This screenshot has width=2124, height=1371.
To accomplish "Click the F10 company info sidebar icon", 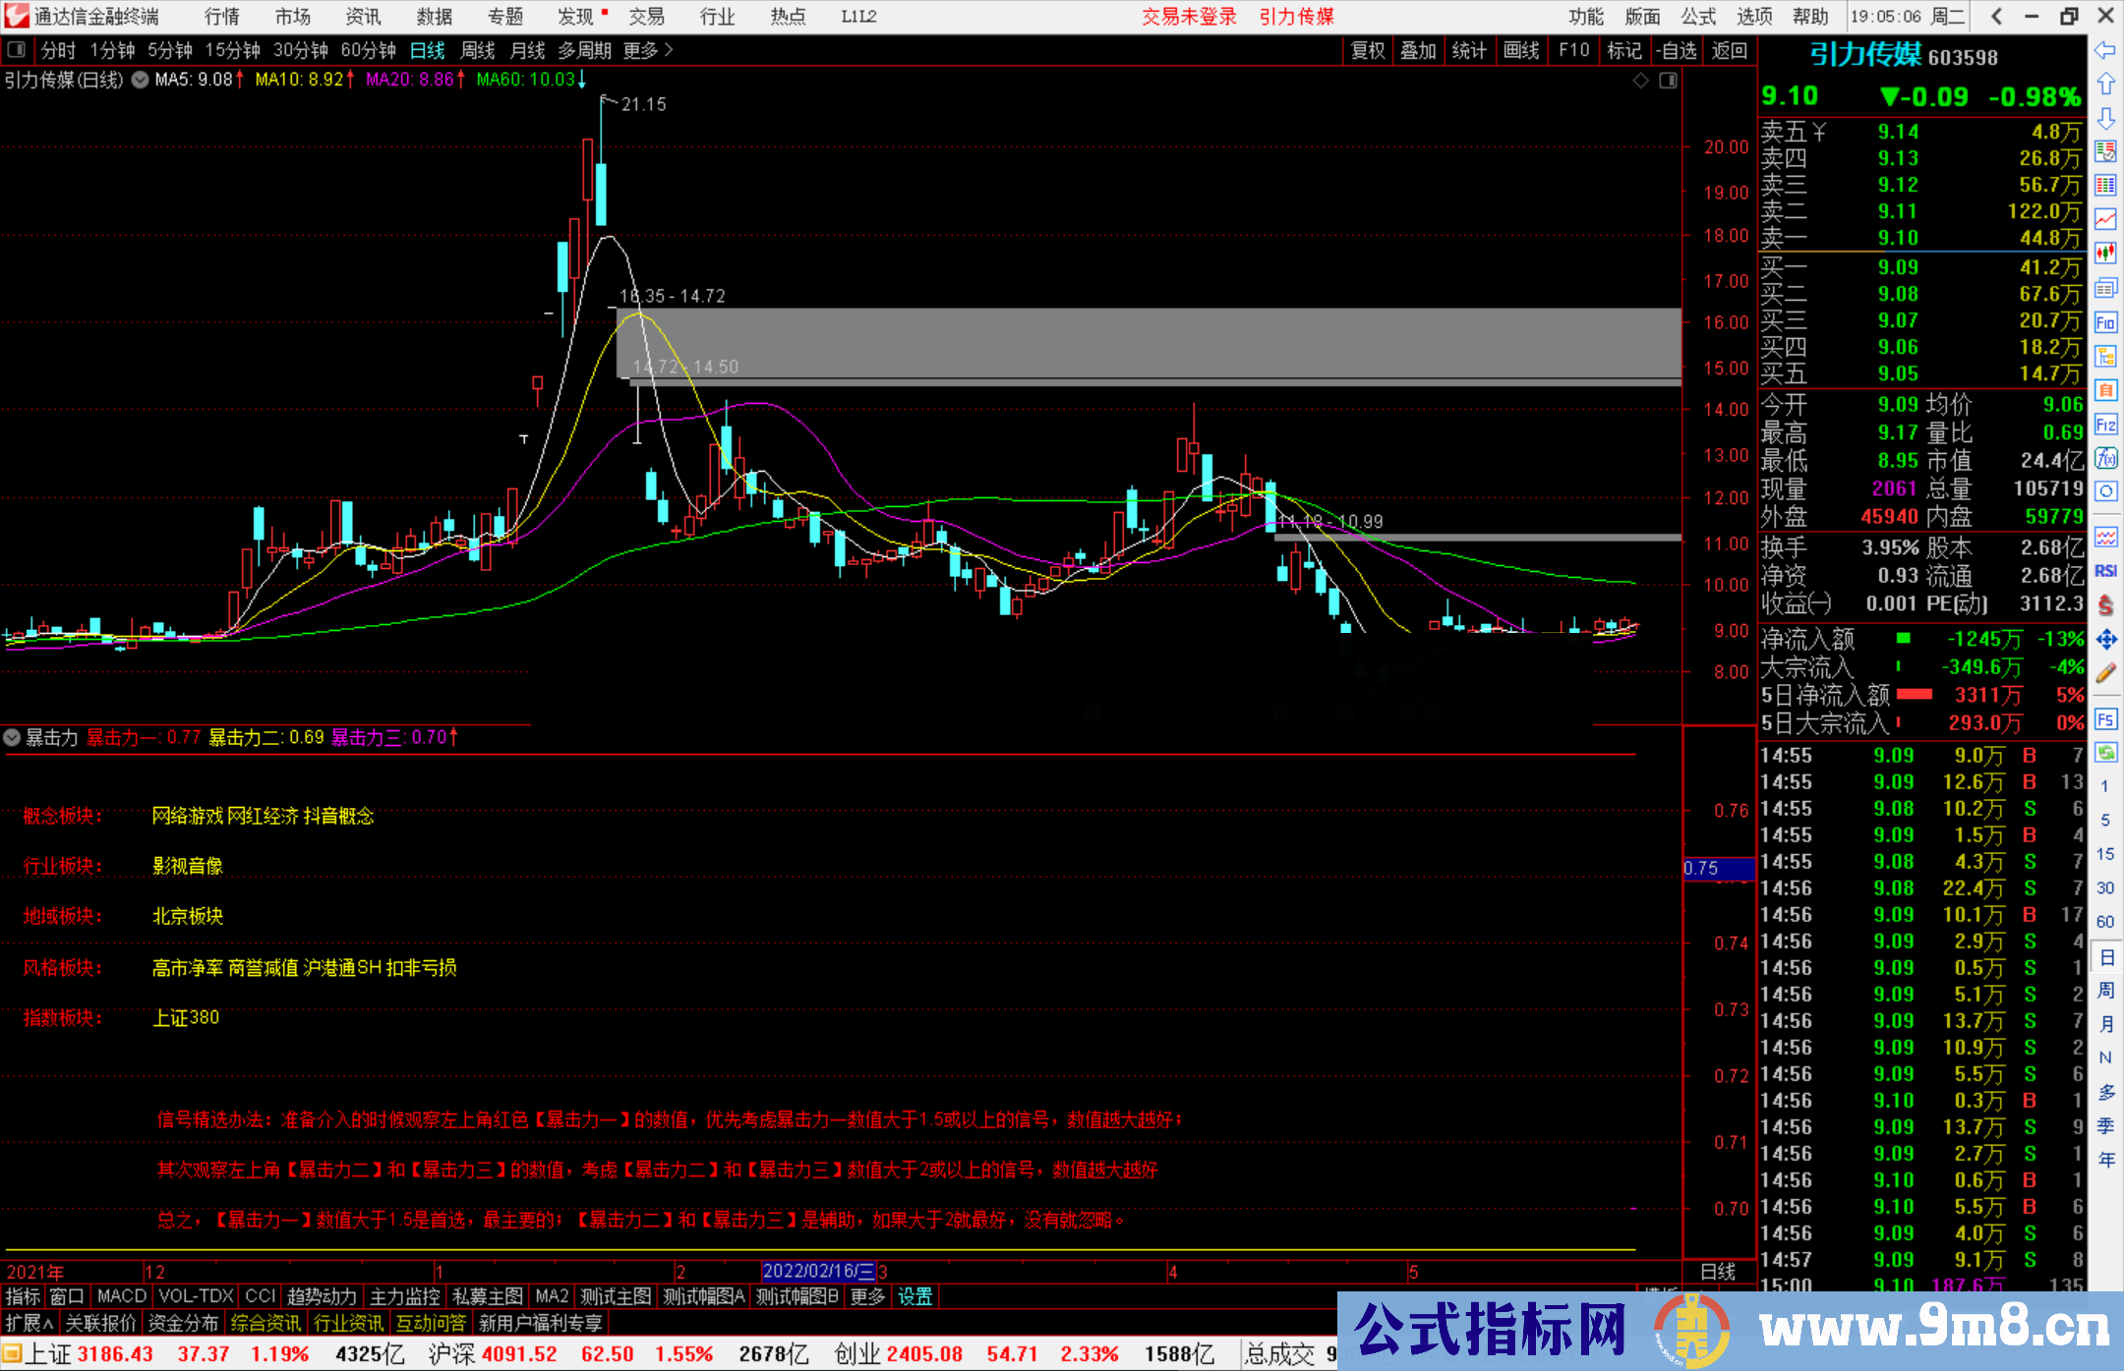I will (x=2105, y=322).
